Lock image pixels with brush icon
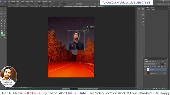The height and width of the screenshot is (95, 170). click(x=151, y=66)
